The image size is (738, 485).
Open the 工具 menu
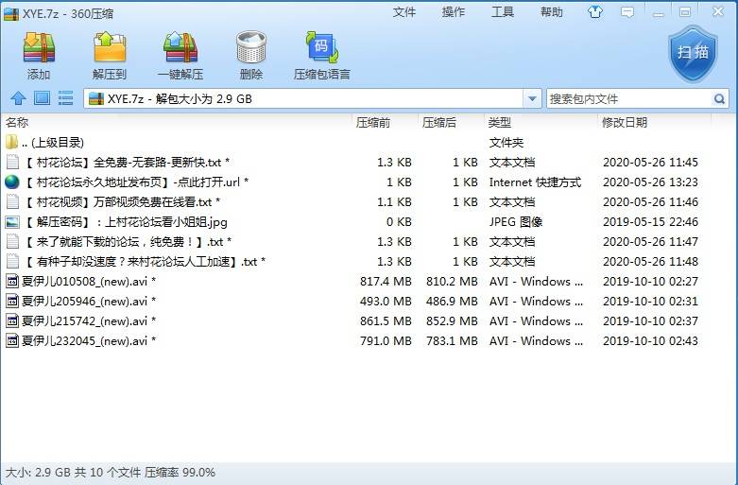click(x=503, y=12)
